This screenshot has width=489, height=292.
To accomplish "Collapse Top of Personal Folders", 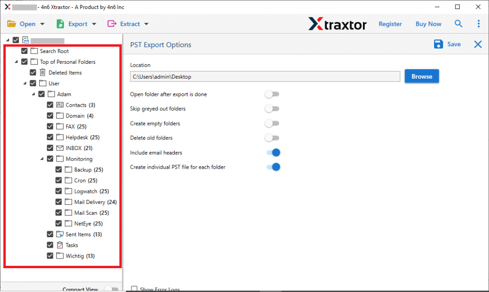I will tap(16, 61).
